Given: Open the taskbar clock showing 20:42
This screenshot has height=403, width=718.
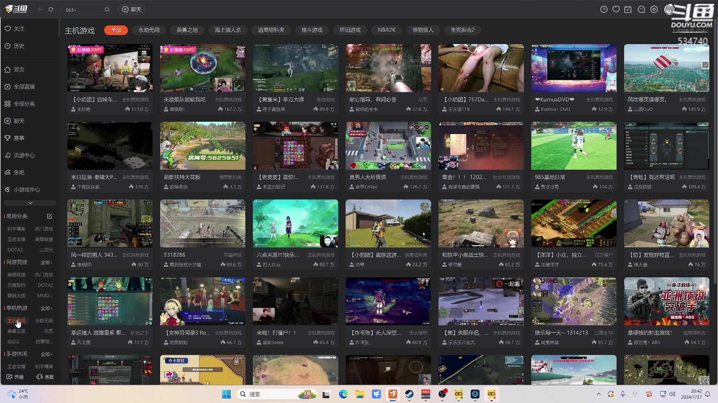Looking at the screenshot, I should click(691, 394).
